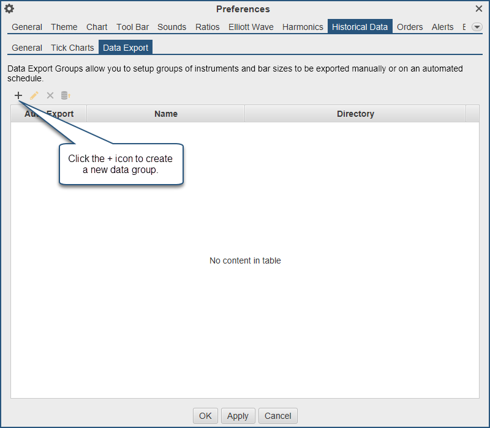This screenshot has width=490, height=428.
Task: Switch to the Tick Charts sub-tab
Action: coord(72,48)
